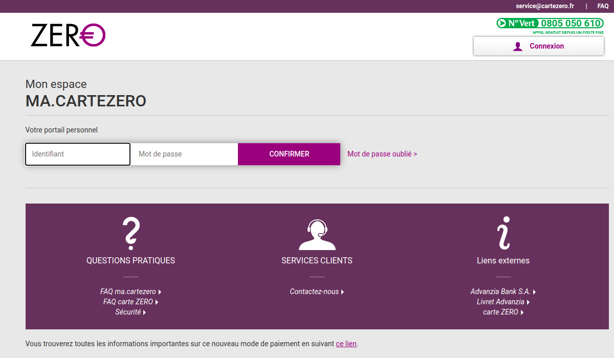Click the service@cartezero.fr email in the top bar
The image size is (614, 358).
(x=544, y=6)
